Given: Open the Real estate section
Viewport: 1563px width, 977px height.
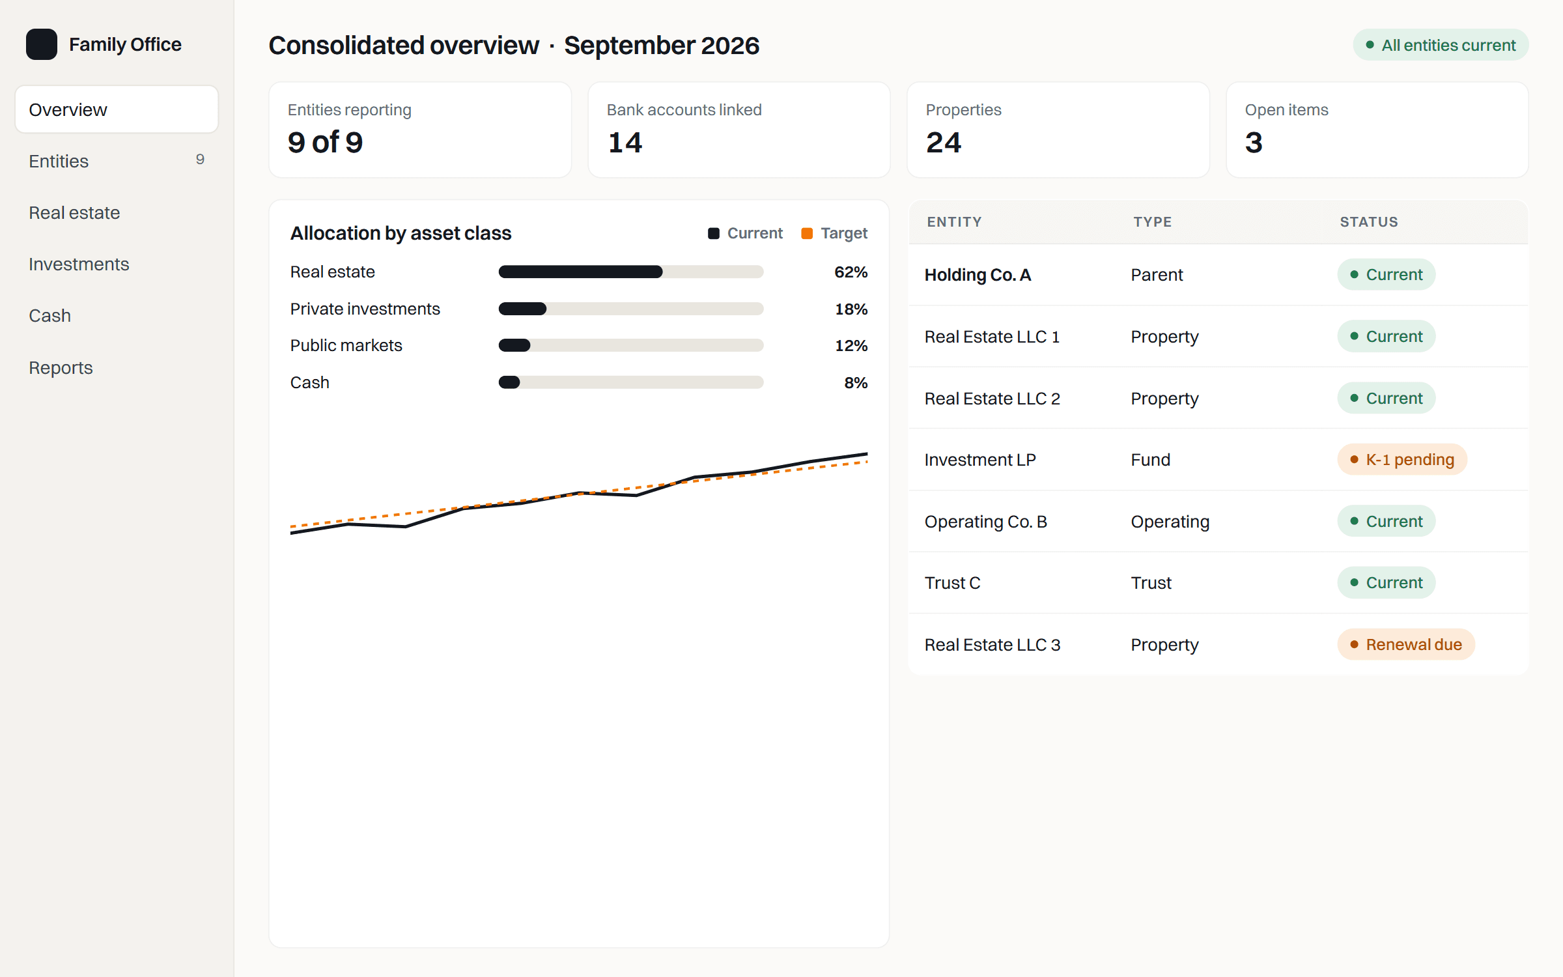Looking at the screenshot, I should point(117,212).
